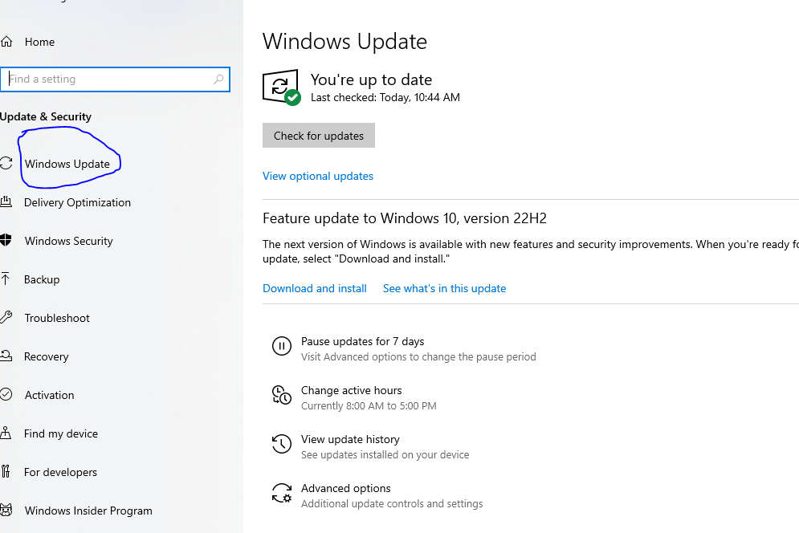Click the Troubleshoot wrench icon
This screenshot has width=799, height=533.
[6, 317]
